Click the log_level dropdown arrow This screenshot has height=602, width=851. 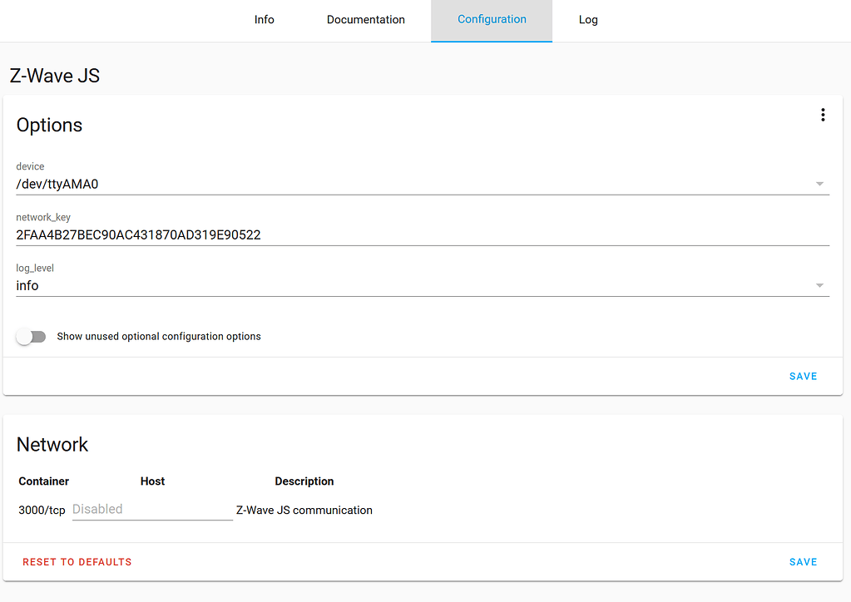(819, 285)
